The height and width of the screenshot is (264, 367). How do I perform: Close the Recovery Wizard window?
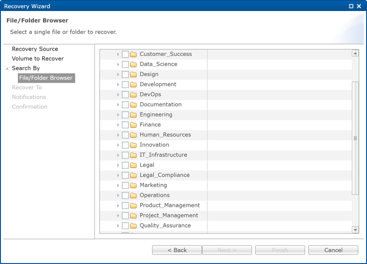pyautogui.click(x=359, y=6)
